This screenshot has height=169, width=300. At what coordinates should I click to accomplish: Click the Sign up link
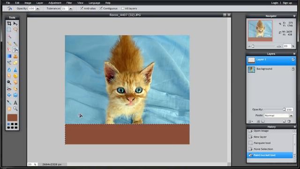[x=287, y=3]
